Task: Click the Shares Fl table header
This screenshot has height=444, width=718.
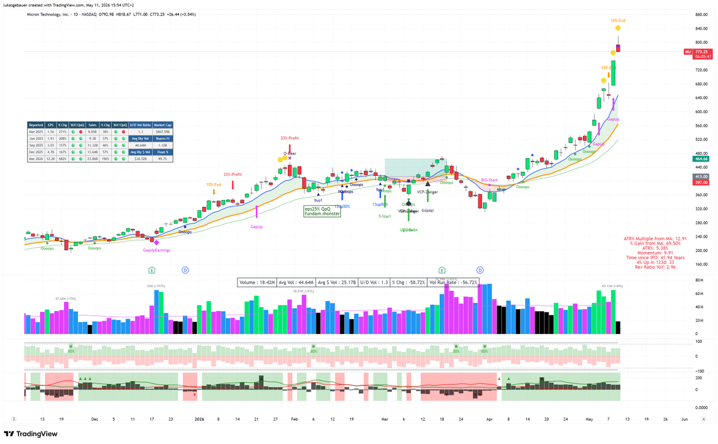Action: 163,138
